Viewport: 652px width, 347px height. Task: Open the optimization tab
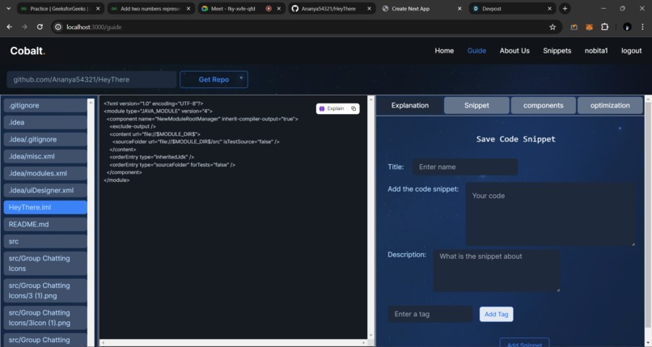(x=610, y=105)
